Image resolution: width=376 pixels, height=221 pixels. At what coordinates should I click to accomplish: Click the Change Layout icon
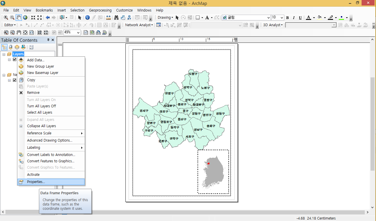(98, 33)
